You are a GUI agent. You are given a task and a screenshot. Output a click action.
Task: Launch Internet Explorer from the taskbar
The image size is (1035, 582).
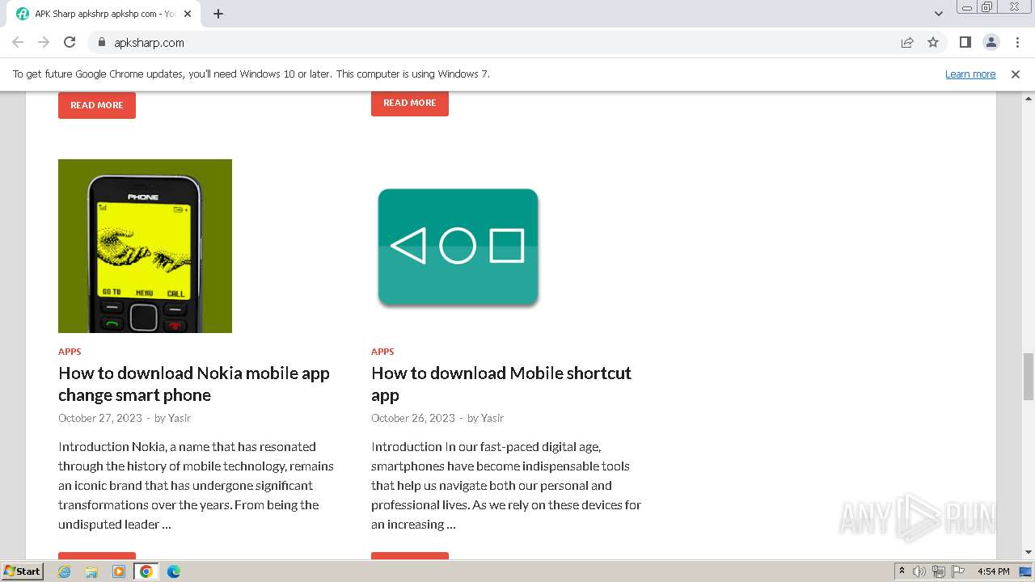pyautogui.click(x=65, y=571)
